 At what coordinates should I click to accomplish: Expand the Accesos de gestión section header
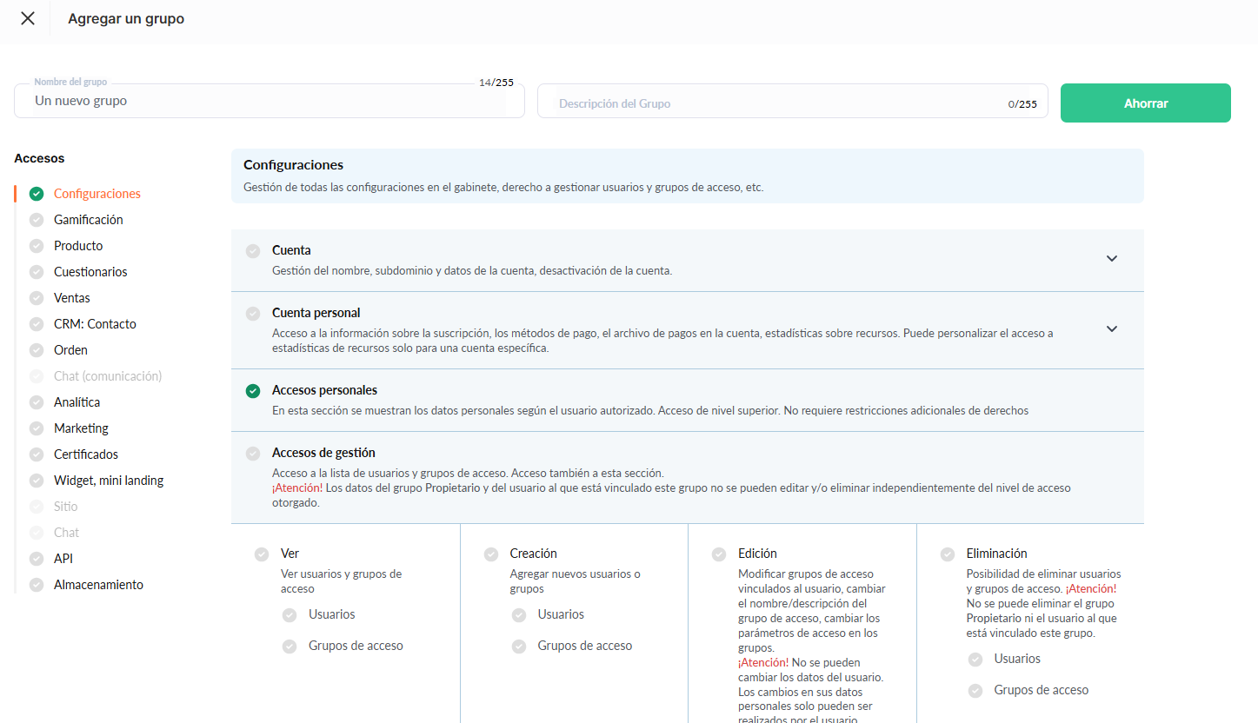pyautogui.click(x=323, y=453)
